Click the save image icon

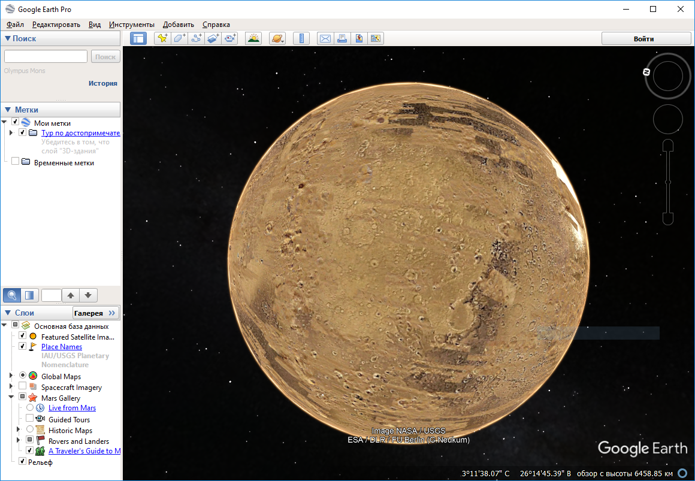359,38
